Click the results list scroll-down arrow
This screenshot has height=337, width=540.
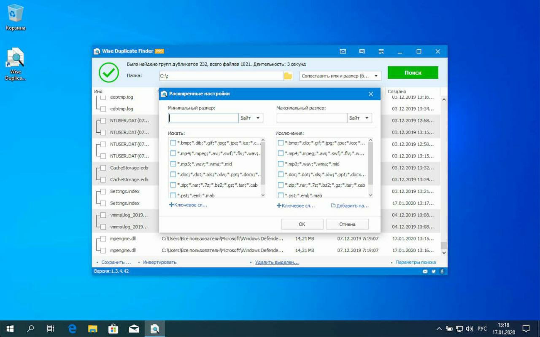click(x=444, y=252)
